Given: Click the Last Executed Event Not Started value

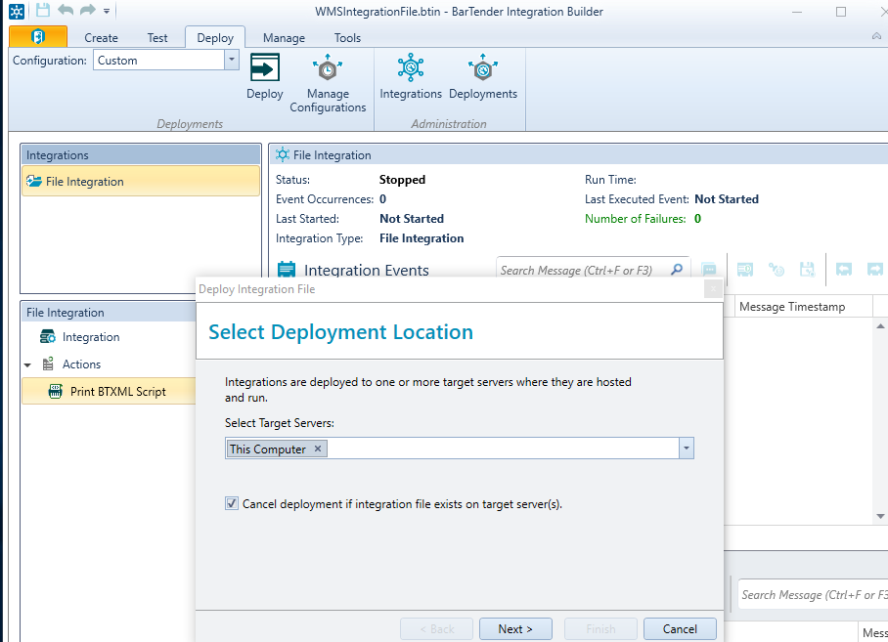Looking at the screenshot, I should click(x=727, y=199).
